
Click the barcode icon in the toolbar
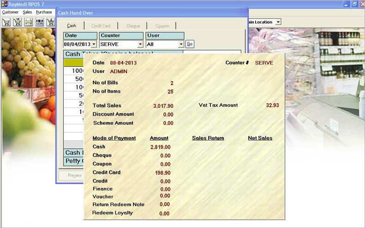click(40, 22)
